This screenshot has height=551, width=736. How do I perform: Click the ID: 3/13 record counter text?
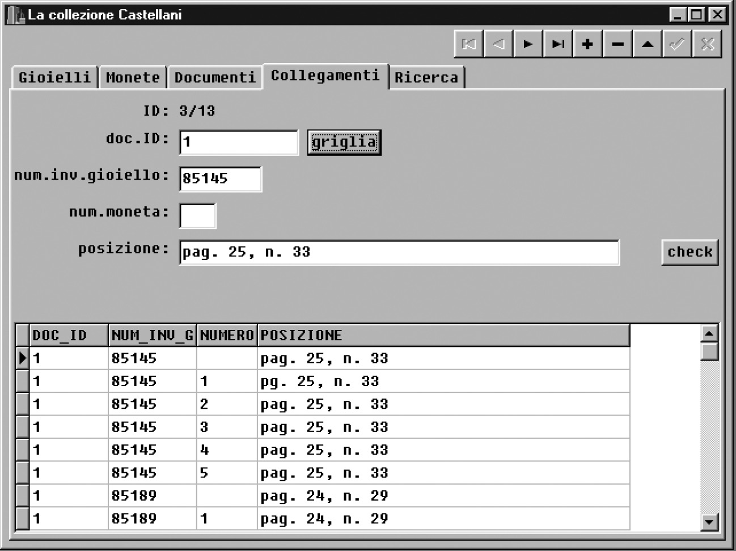tap(179, 111)
